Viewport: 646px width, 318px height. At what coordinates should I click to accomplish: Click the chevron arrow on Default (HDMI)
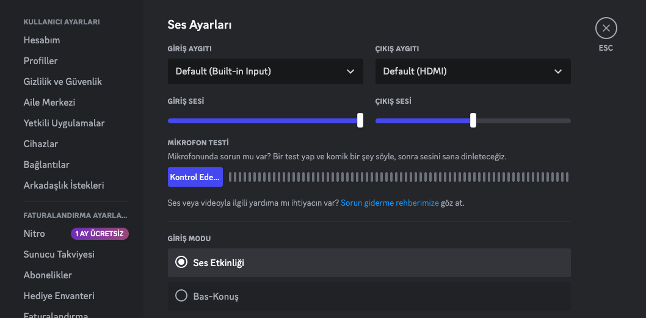(x=557, y=71)
